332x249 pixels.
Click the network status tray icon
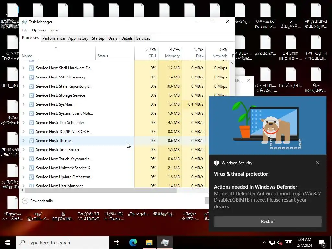(x=272, y=243)
